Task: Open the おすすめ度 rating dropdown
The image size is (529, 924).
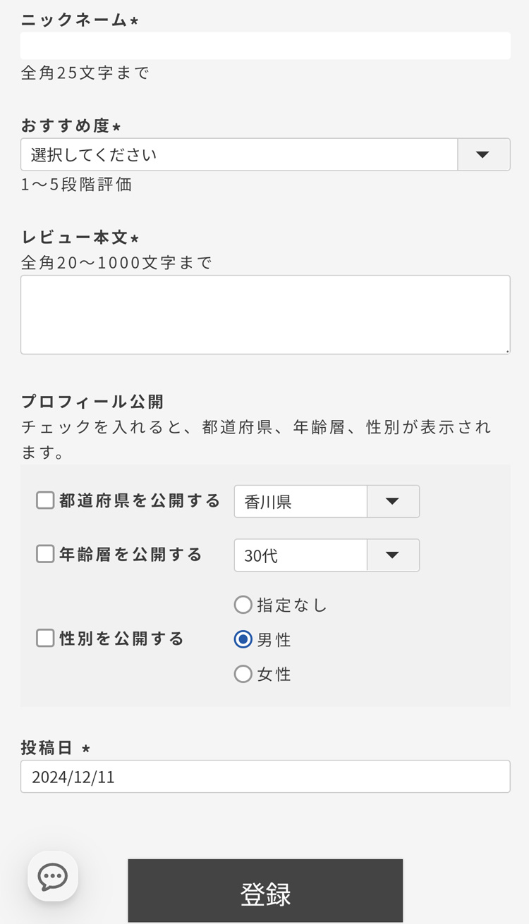Action: click(240, 154)
